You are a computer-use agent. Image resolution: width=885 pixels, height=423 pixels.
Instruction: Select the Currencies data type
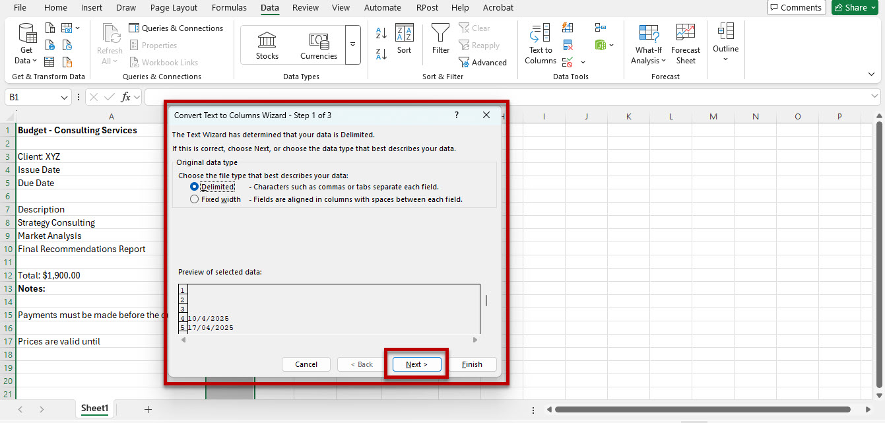click(319, 46)
